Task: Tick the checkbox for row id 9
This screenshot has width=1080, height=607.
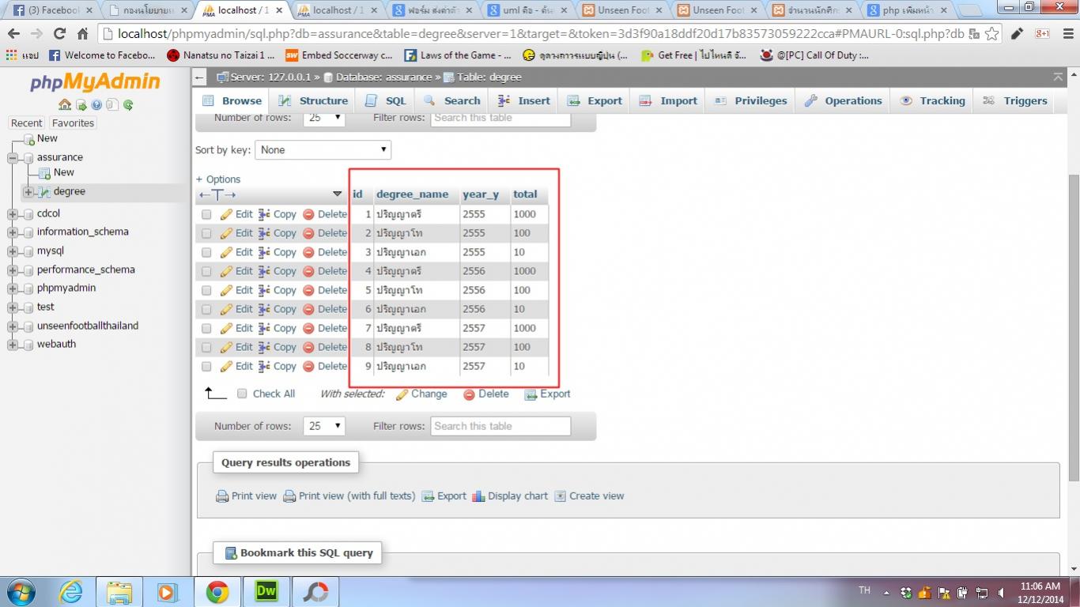Action: (206, 366)
